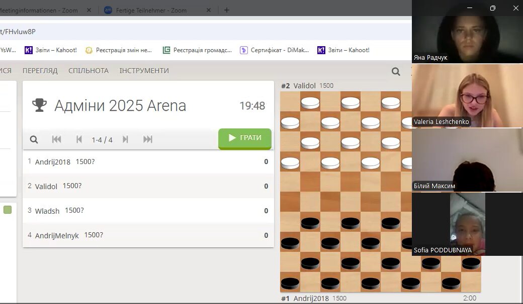Click the browser address bar

(201, 32)
